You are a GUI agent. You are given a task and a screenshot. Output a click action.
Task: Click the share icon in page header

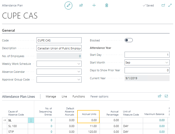[x=81, y=5]
